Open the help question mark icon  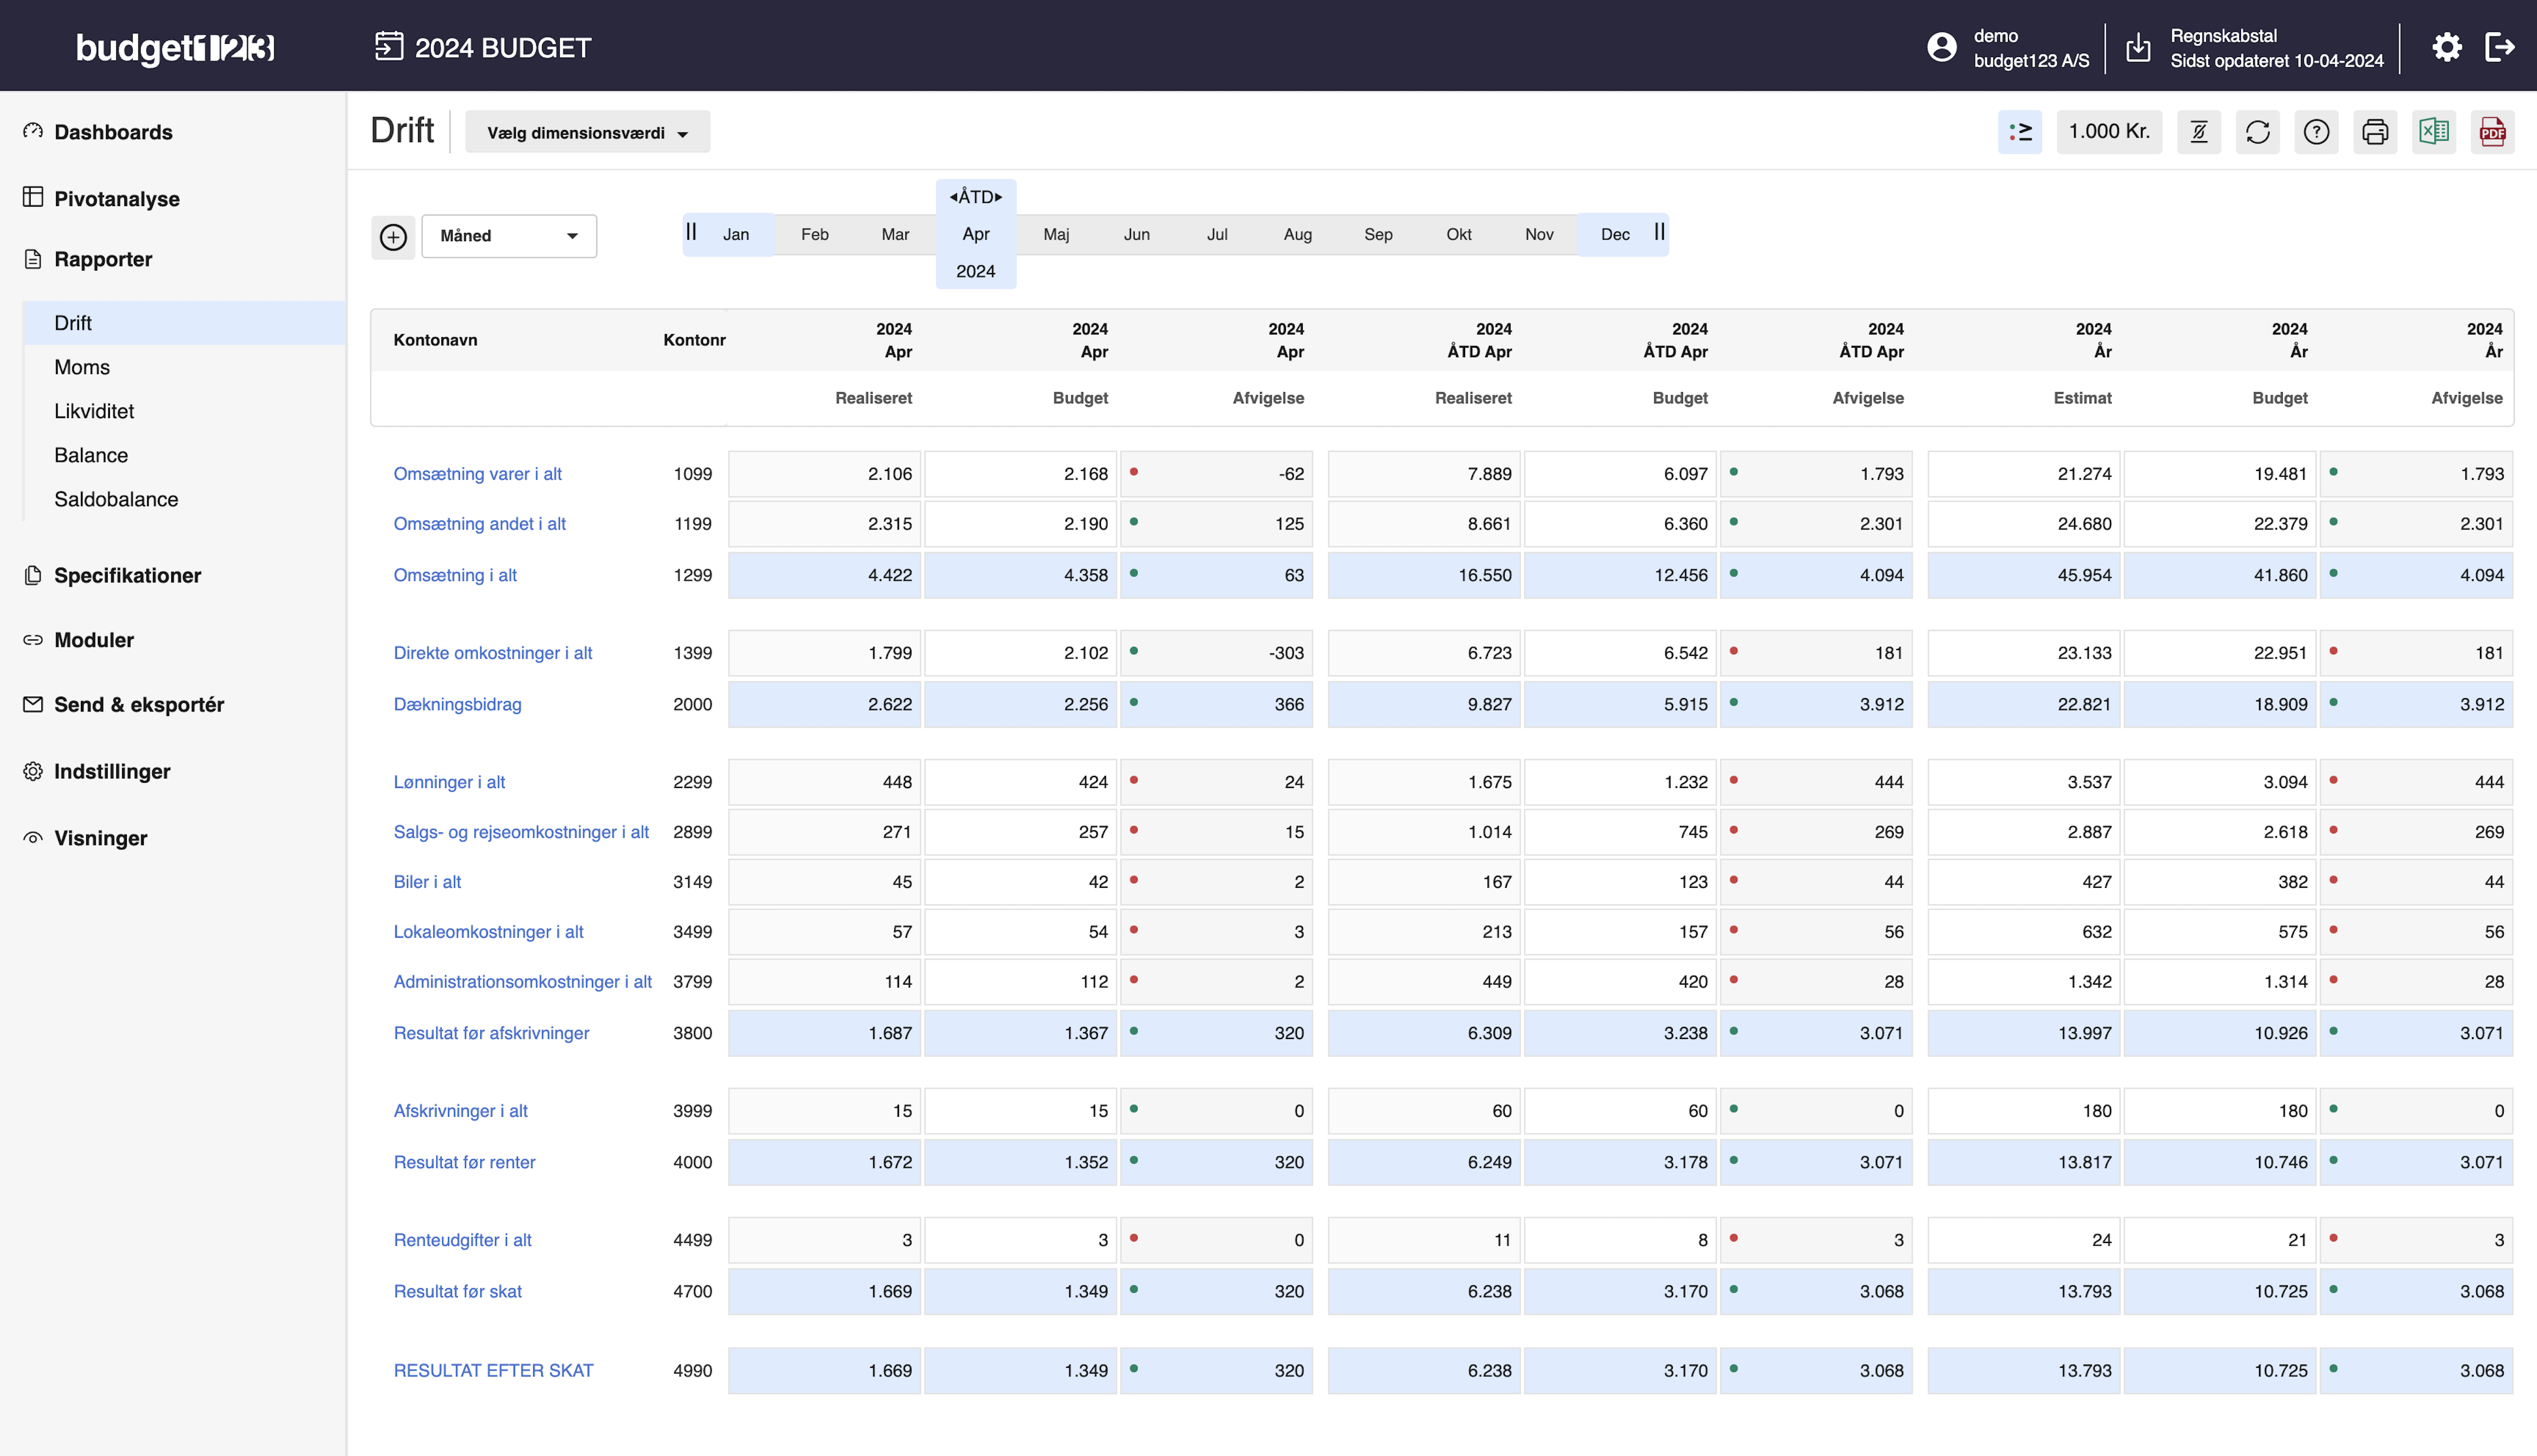[2316, 131]
